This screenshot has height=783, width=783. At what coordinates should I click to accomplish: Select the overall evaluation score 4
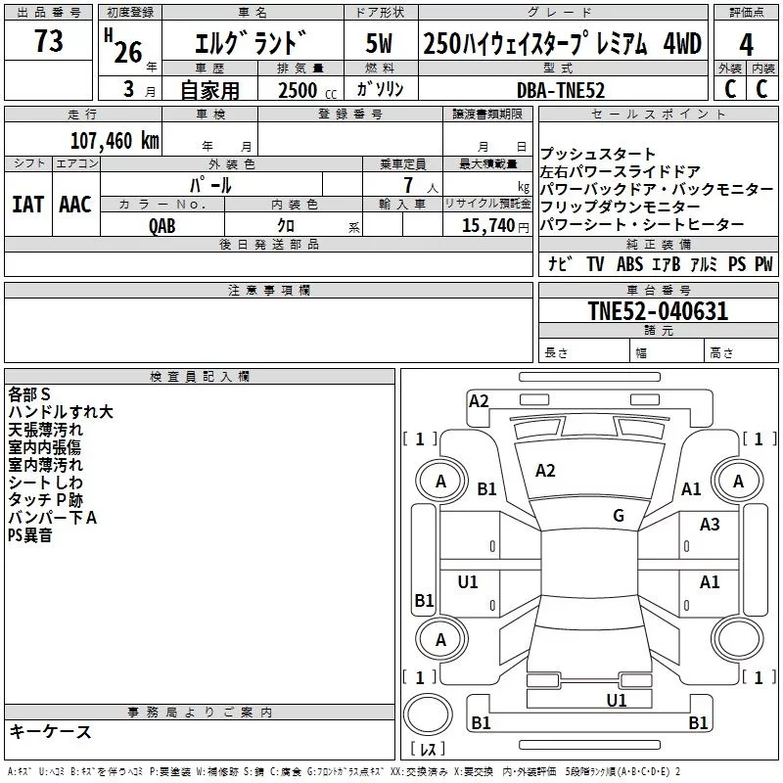[746, 45]
